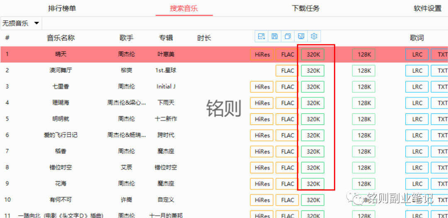Switch to the 排行榜单 tab
Viewport: 448px width, 218px height.
pyautogui.click(x=62, y=8)
